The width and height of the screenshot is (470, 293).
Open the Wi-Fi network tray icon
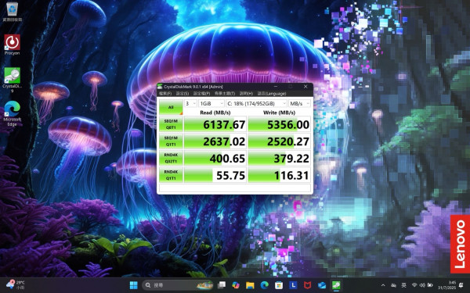pyautogui.click(x=414, y=285)
